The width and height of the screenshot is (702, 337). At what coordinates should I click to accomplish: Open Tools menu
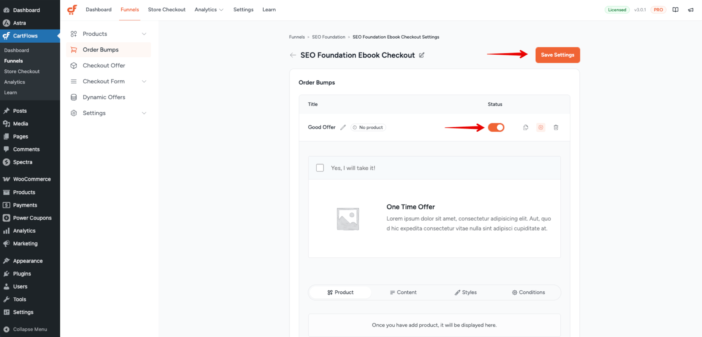tap(30, 299)
